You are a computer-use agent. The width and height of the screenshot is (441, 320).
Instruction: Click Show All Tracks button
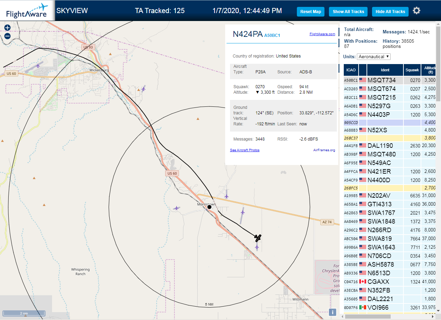(x=348, y=11)
